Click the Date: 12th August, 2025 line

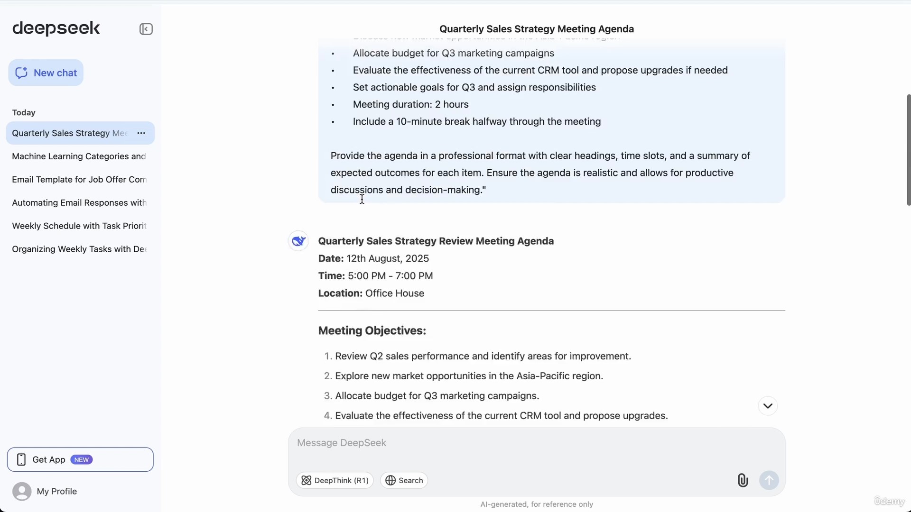373,258
